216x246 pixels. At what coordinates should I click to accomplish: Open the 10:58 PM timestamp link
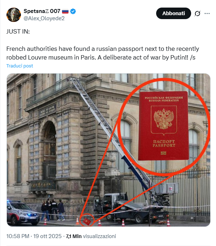tap(18, 236)
